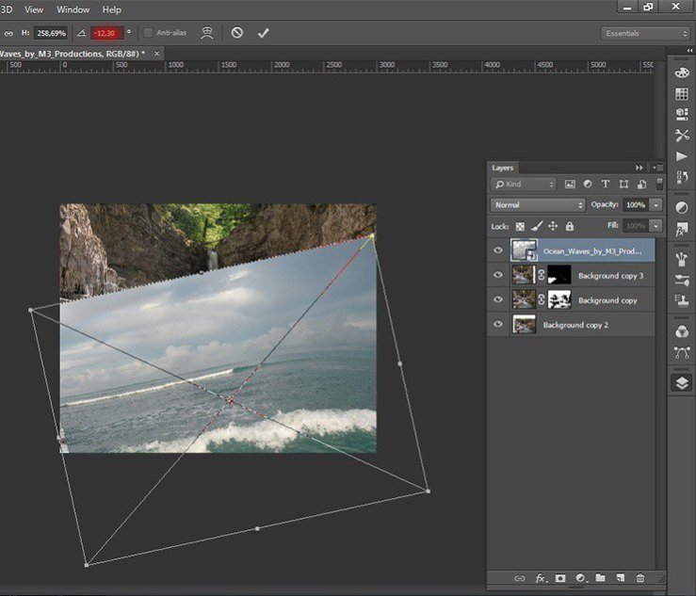
Task: Expand the Opacity slider dropdown arrow
Action: click(x=656, y=204)
